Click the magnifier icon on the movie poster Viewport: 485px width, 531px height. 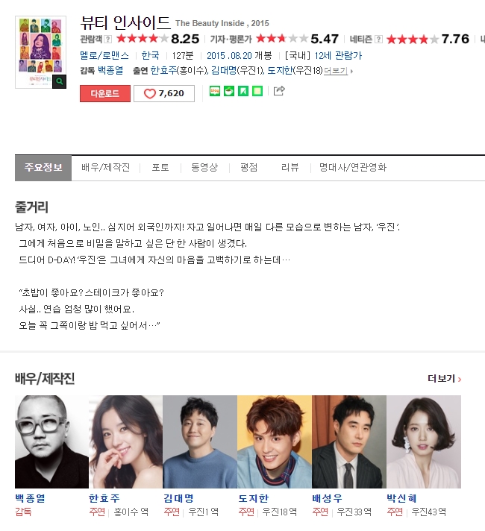coord(59,81)
